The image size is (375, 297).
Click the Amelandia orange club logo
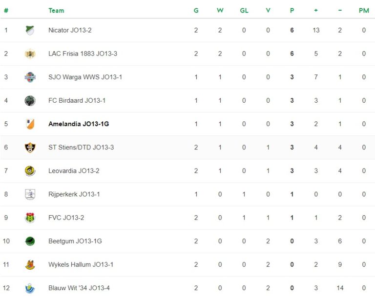coord(30,124)
